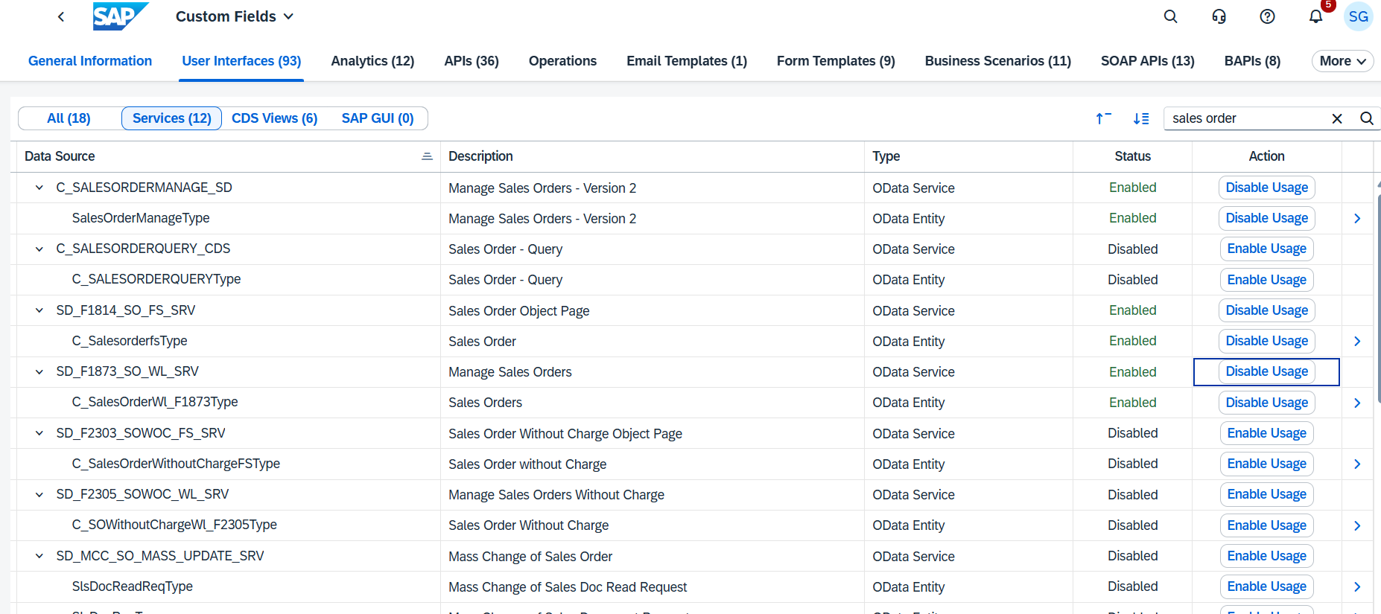Viewport: 1381px width, 614px height.
Task: Click the sort ascending icon
Action: pyautogui.click(x=1103, y=118)
